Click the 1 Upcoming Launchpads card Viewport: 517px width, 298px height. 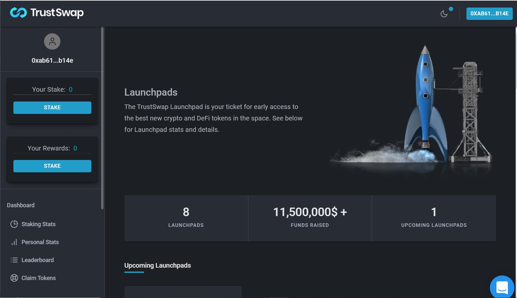[434, 218]
